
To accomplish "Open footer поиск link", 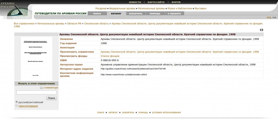I will [101, 112].
